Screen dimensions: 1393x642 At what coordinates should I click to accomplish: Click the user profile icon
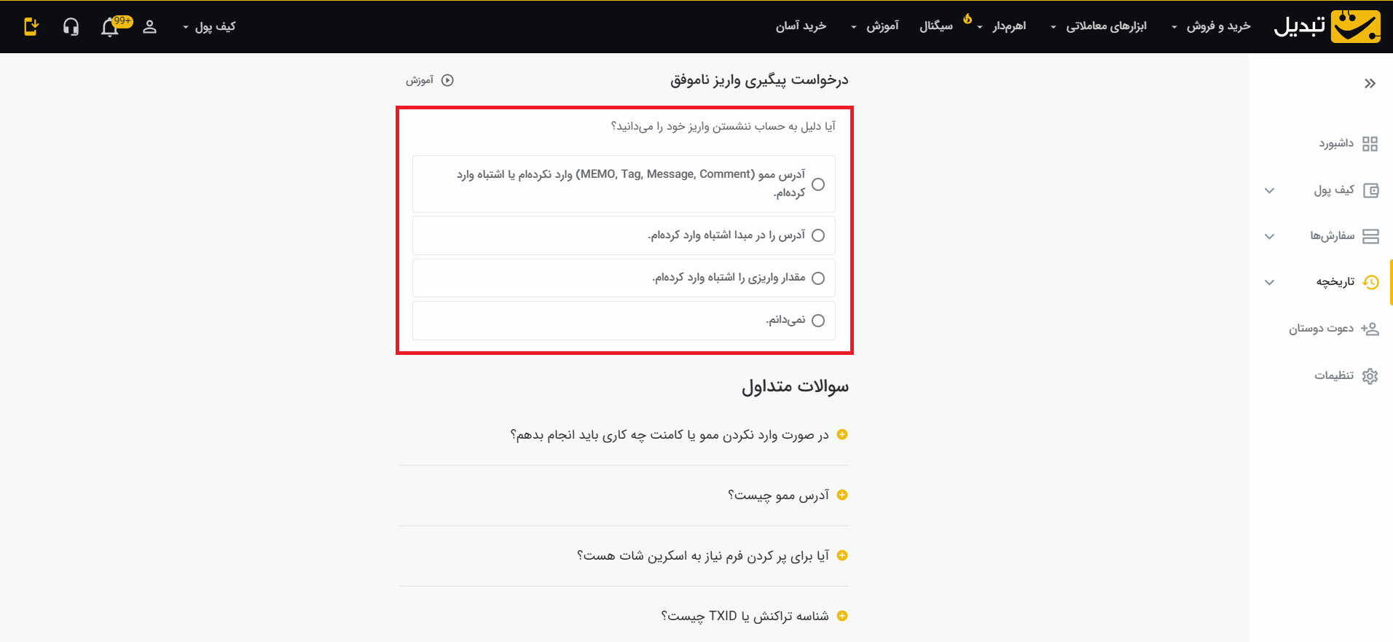149,27
